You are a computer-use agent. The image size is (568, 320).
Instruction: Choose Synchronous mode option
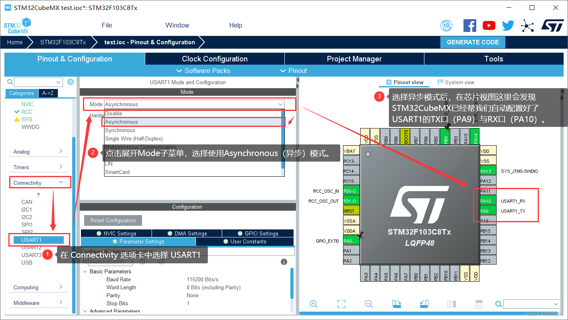click(x=193, y=130)
